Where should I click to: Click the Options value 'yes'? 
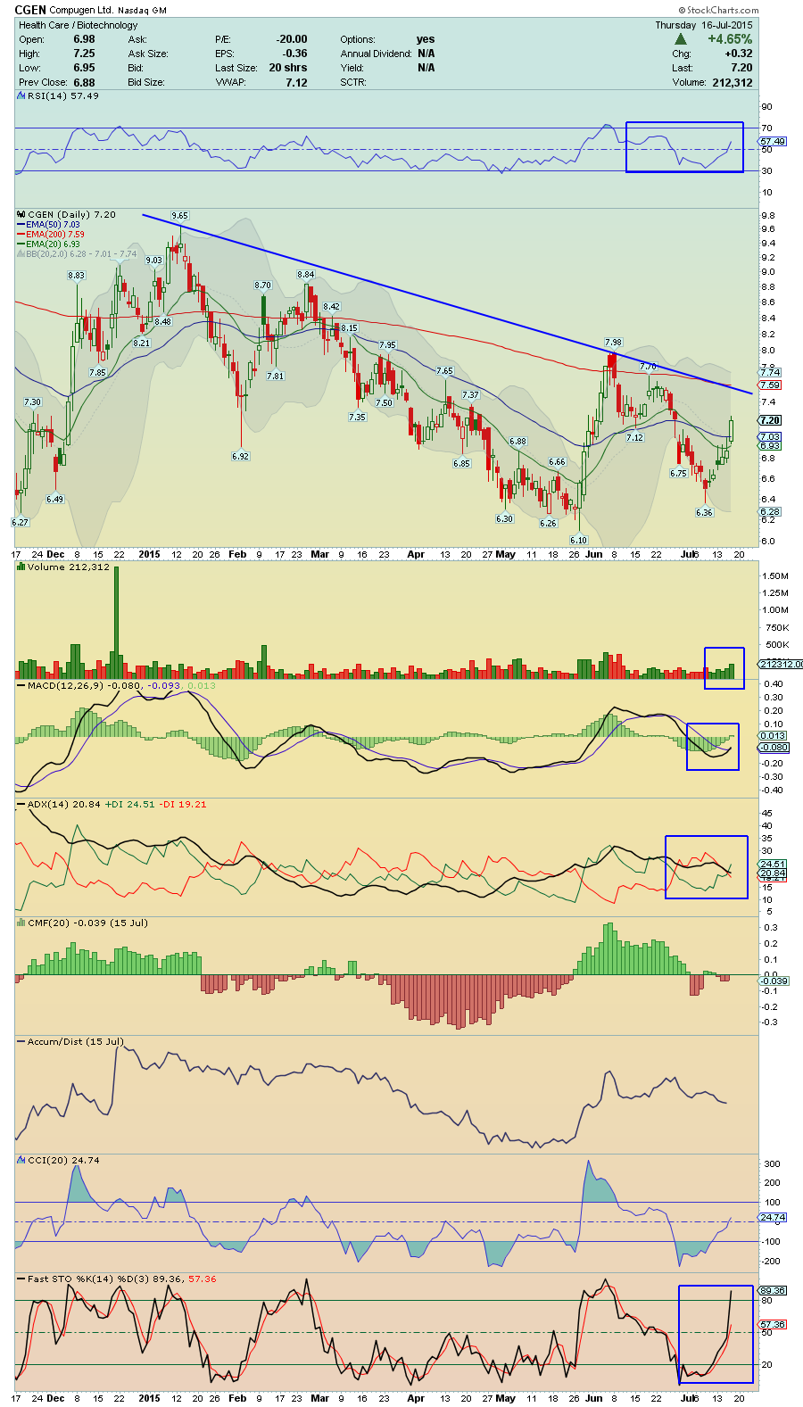pyautogui.click(x=426, y=39)
